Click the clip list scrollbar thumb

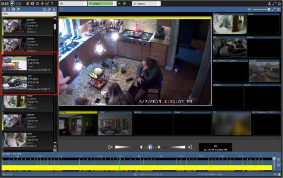click(x=55, y=27)
